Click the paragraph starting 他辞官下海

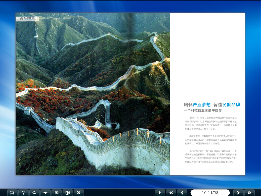[x=211, y=140]
